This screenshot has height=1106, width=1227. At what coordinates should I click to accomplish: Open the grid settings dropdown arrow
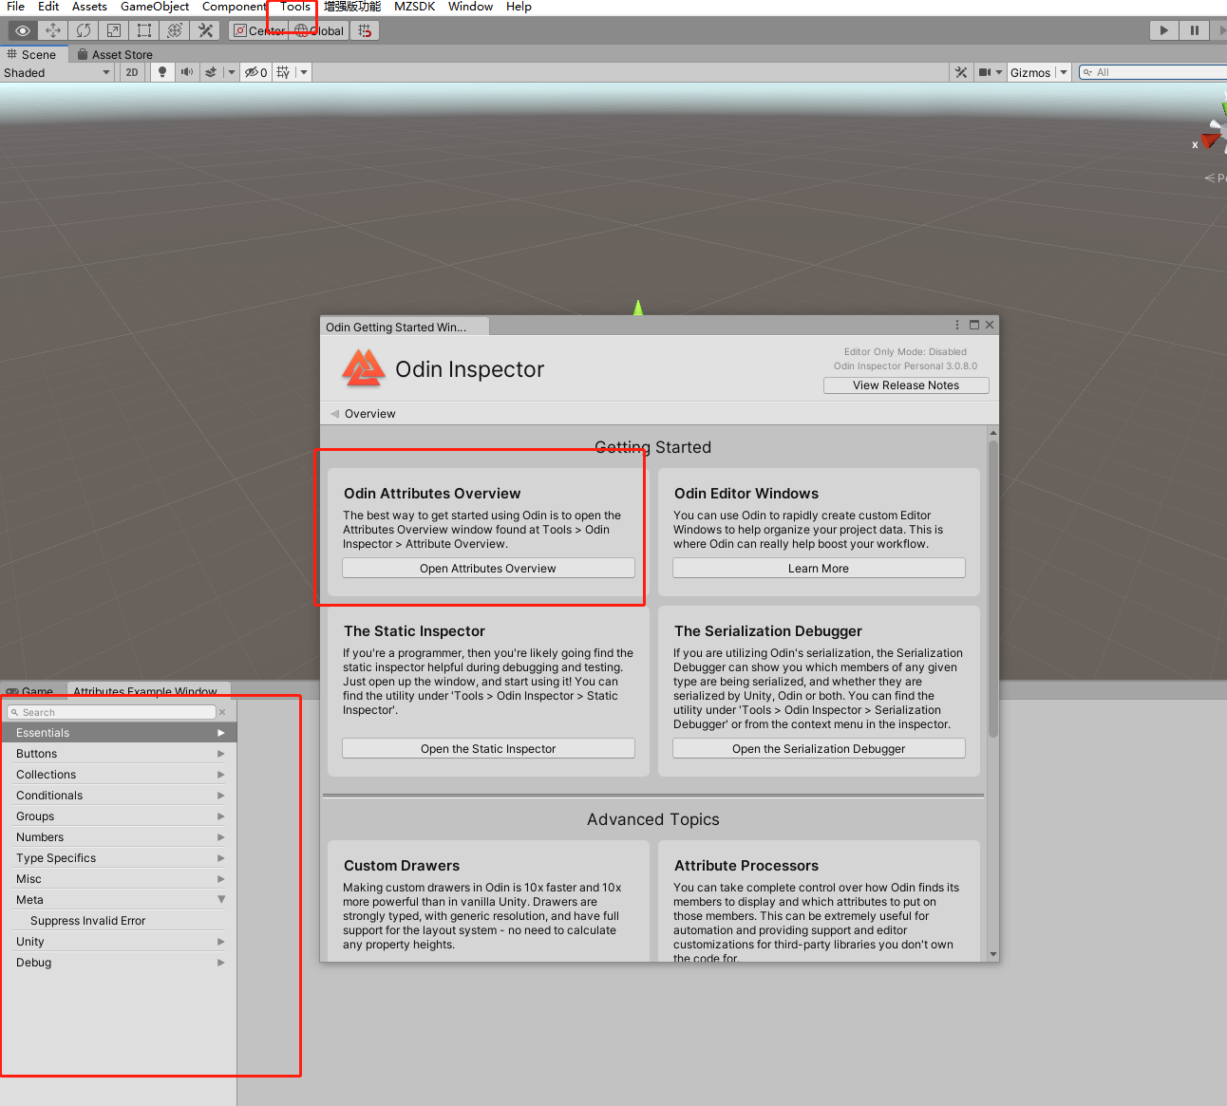pyautogui.click(x=304, y=72)
